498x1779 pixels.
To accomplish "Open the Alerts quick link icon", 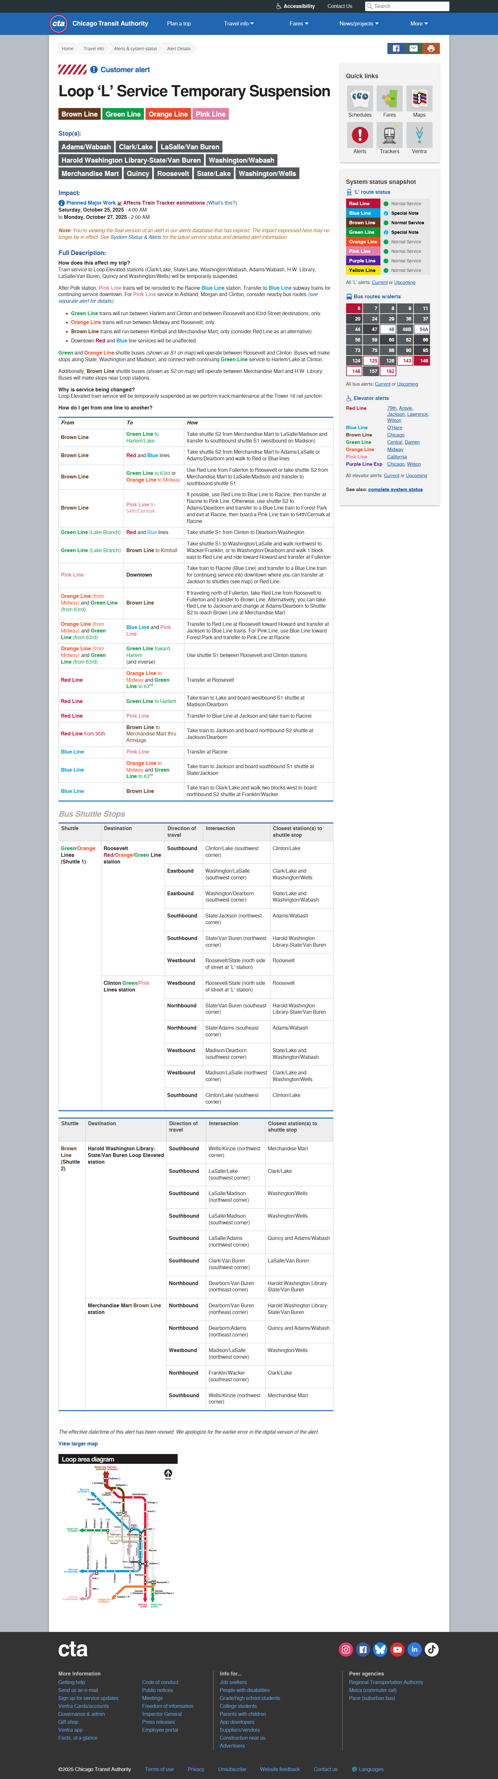I will click(x=360, y=135).
